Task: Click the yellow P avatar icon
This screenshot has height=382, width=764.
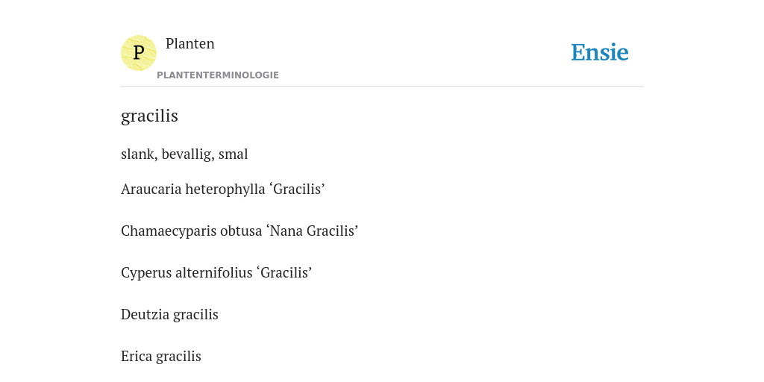Action: point(138,53)
